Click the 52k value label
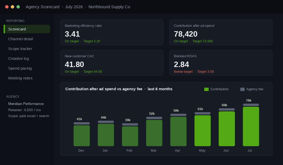This screenshot has width=283, height=165. [x=152, y=114]
